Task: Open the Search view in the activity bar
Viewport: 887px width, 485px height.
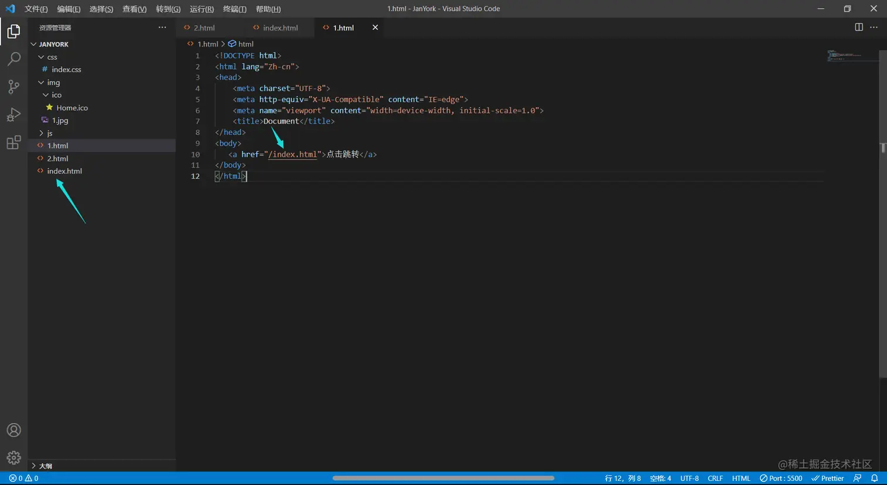Action: 13,59
